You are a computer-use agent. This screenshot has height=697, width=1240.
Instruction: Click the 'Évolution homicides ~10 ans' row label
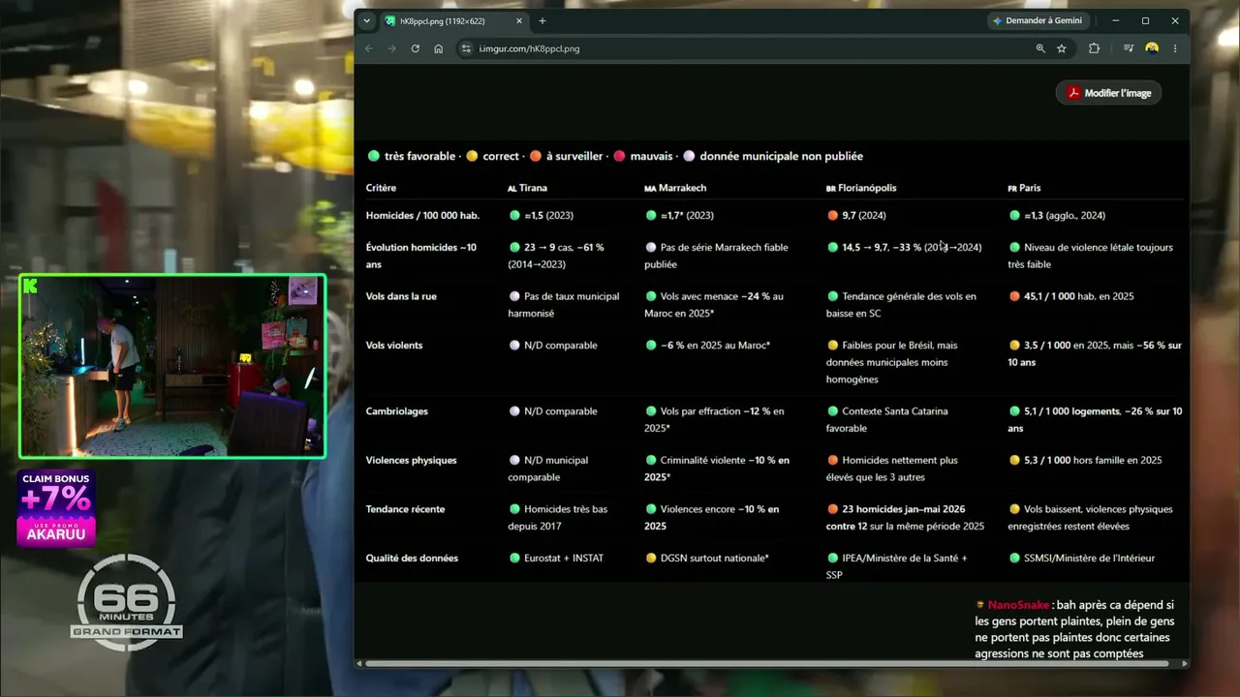(x=421, y=256)
